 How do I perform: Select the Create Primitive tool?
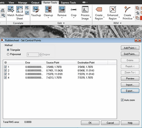point(127,13)
